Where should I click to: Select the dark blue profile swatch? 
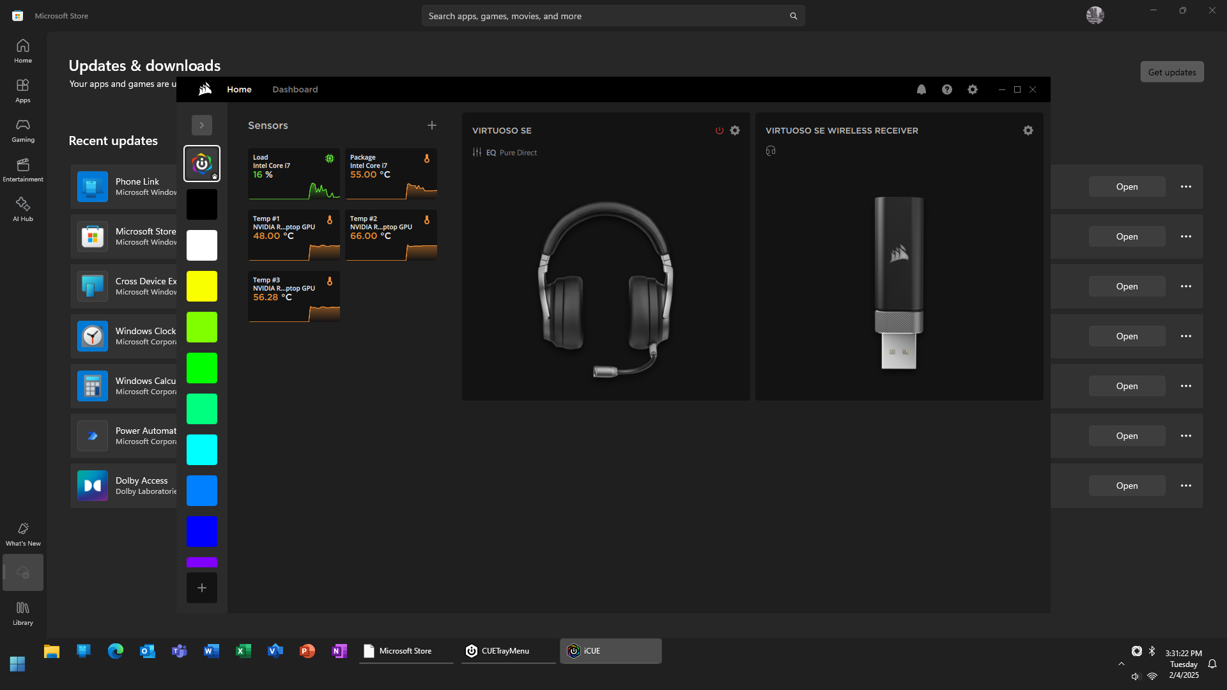[x=202, y=532]
